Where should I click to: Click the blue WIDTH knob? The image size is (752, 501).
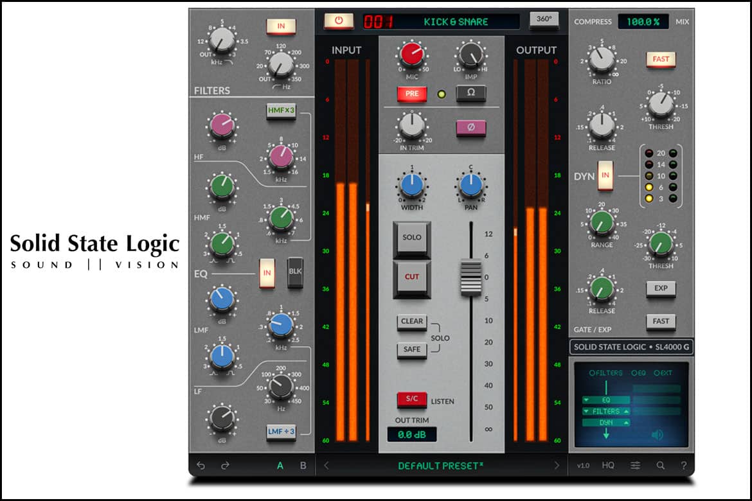point(412,186)
